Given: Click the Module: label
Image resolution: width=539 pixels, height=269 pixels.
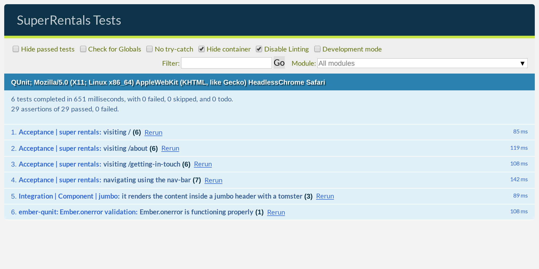Looking at the screenshot, I should (x=304, y=63).
